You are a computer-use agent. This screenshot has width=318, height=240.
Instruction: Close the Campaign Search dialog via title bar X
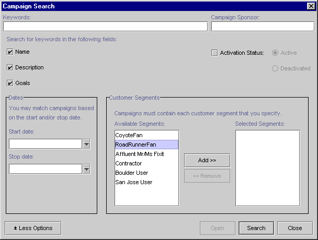[311, 6]
